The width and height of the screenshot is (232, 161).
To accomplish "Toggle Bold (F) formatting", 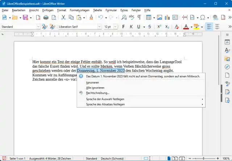I will click(123, 27).
